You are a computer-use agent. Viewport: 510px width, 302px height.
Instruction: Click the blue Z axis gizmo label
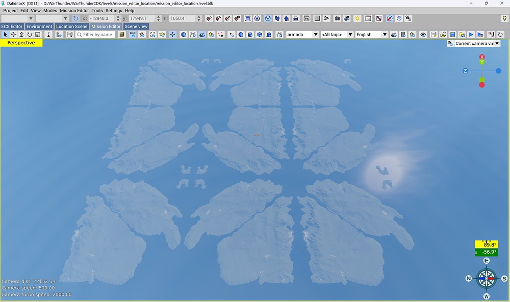pos(465,71)
